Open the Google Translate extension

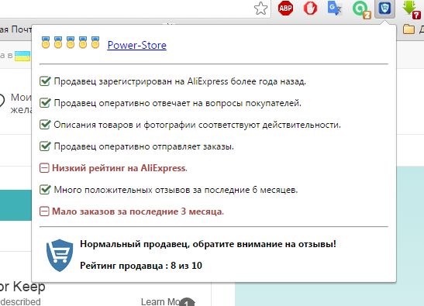click(x=335, y=9)
